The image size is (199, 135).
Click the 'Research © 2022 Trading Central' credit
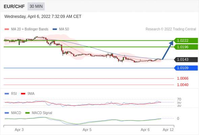pyautogui.click(x=171, y=29)
